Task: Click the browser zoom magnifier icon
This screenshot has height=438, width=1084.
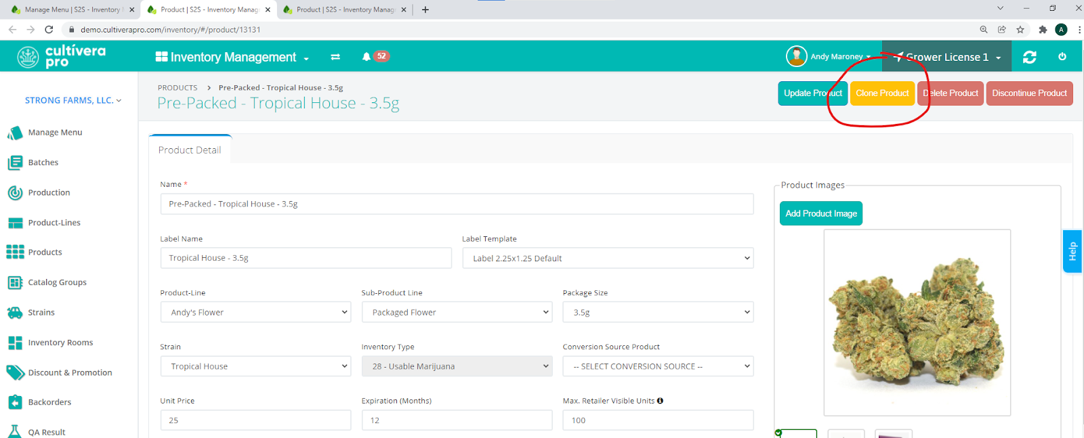Action: click(x=984, y=29)
